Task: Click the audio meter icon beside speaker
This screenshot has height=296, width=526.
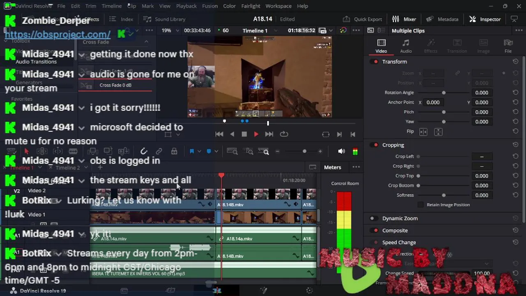Action: [x=355, y=151]
